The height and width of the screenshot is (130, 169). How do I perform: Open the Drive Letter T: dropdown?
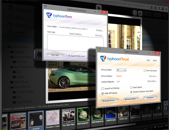pyautogui.click(x=121, y=70)
